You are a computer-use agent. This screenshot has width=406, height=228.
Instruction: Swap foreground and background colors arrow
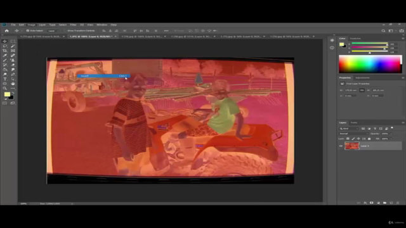point(13,93)
